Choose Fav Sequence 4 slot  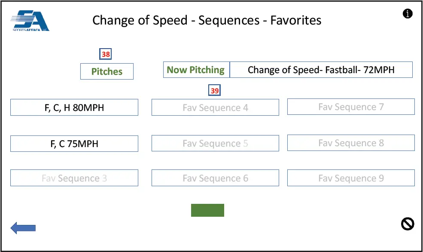(x=215, y=108)
